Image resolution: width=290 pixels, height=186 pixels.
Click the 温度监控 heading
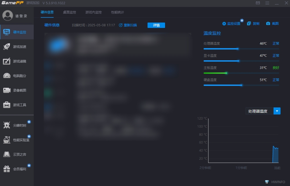coord(212,33)
